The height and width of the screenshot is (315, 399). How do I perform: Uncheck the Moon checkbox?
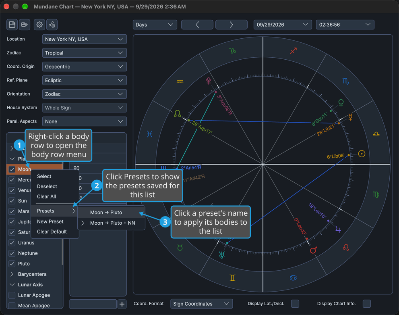click(x=12, y=169)
